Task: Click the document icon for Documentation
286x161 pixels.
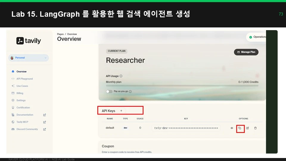Action: [13, 114]
